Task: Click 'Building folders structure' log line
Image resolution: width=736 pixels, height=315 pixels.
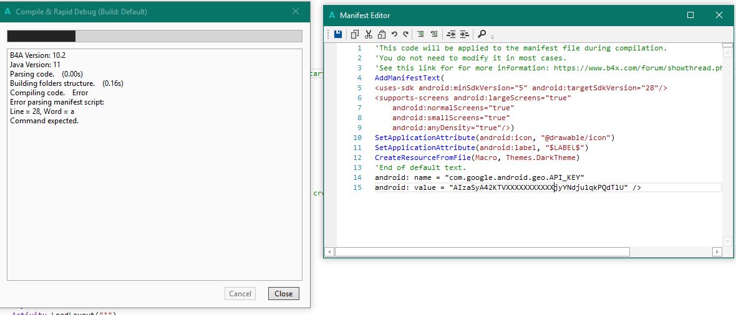Action: tap(67, 83)
